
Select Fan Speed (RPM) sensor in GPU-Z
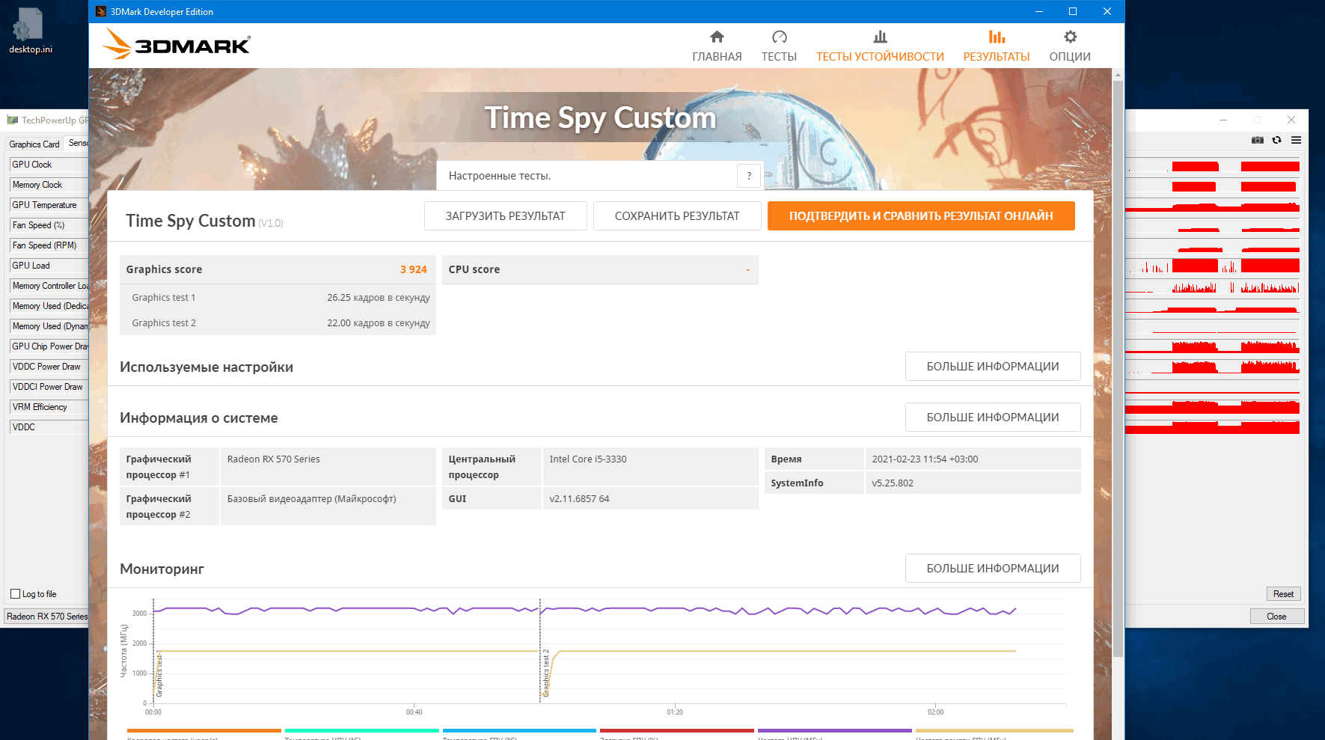(49, 245)
